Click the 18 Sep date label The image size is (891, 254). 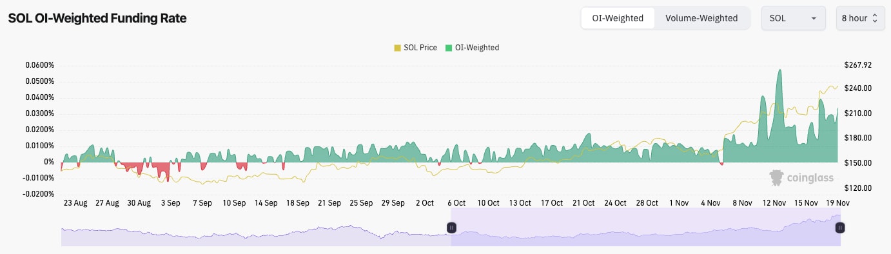tap(297, 202)
